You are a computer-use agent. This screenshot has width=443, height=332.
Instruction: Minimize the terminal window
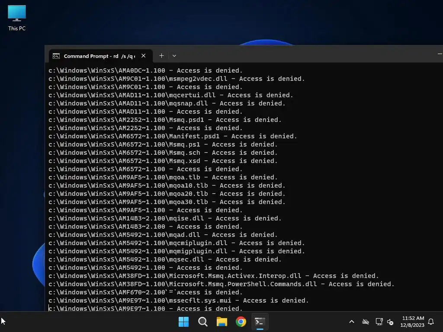[x=440, y=54]
